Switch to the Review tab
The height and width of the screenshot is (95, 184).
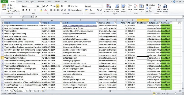[57, 2]
